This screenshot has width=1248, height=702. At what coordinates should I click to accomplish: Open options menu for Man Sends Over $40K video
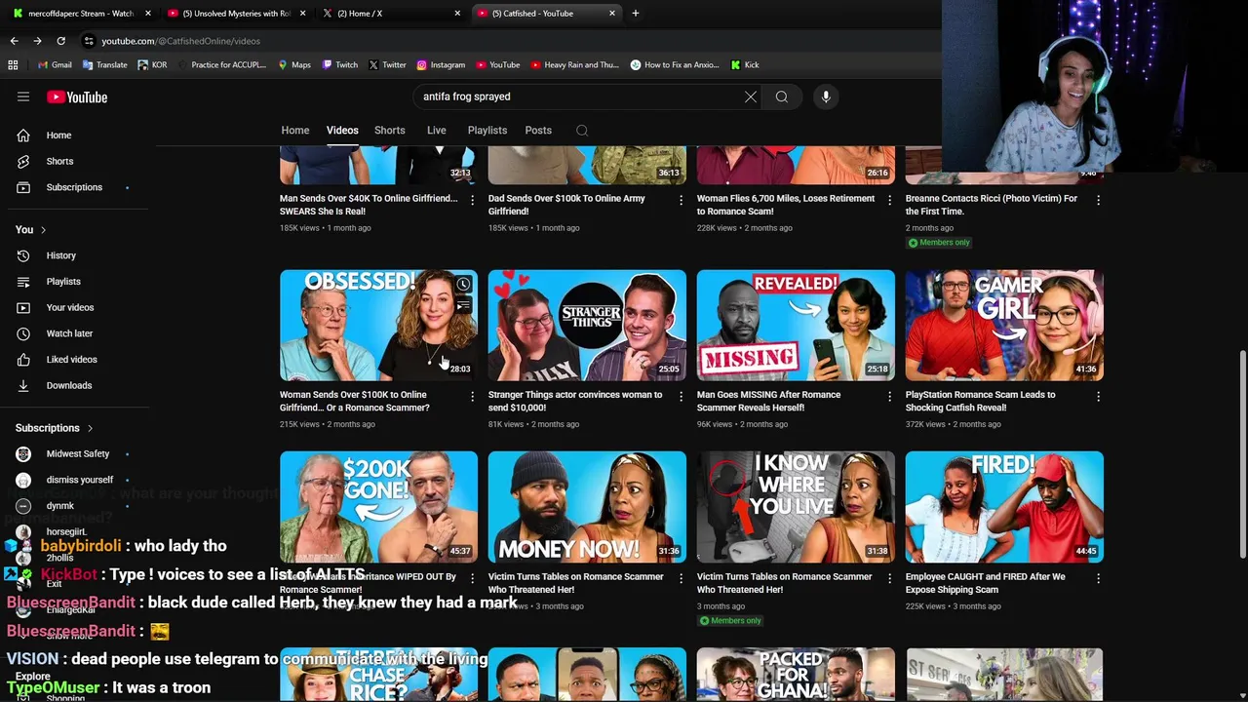tap(473, 200)
